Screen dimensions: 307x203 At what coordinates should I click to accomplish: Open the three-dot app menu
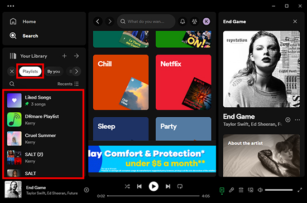[x=11, y=6]
